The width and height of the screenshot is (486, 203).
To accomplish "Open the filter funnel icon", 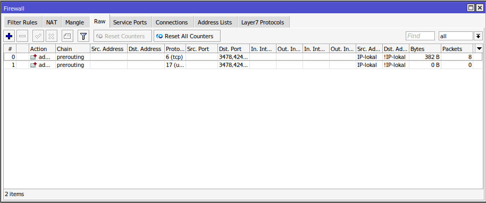I will [83, 36].
